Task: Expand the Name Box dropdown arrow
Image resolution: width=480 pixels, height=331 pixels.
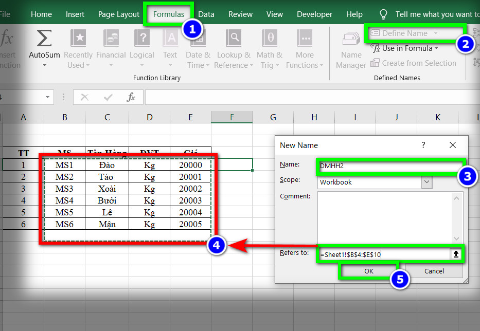Action: (47, 97)
